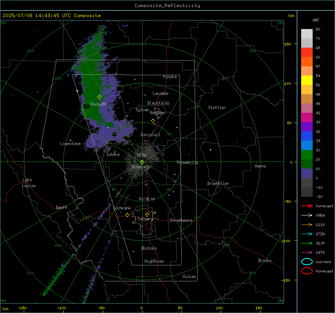Viewport: 335px width, 313px height.
Task: Click the red forecast arrow in legend
Action: click(x=307, y=206)
